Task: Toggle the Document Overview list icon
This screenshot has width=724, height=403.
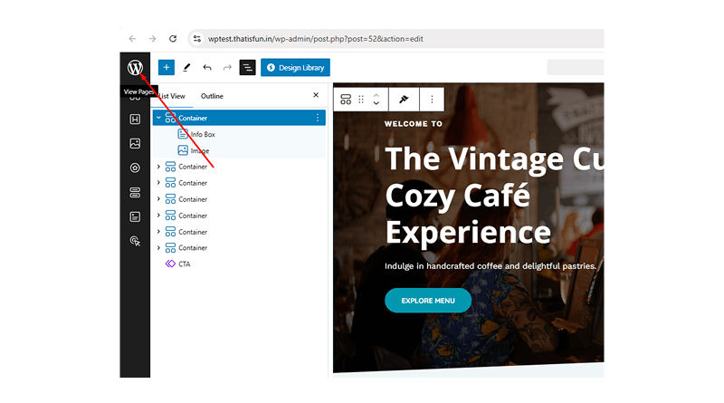Action: point(247,67)
